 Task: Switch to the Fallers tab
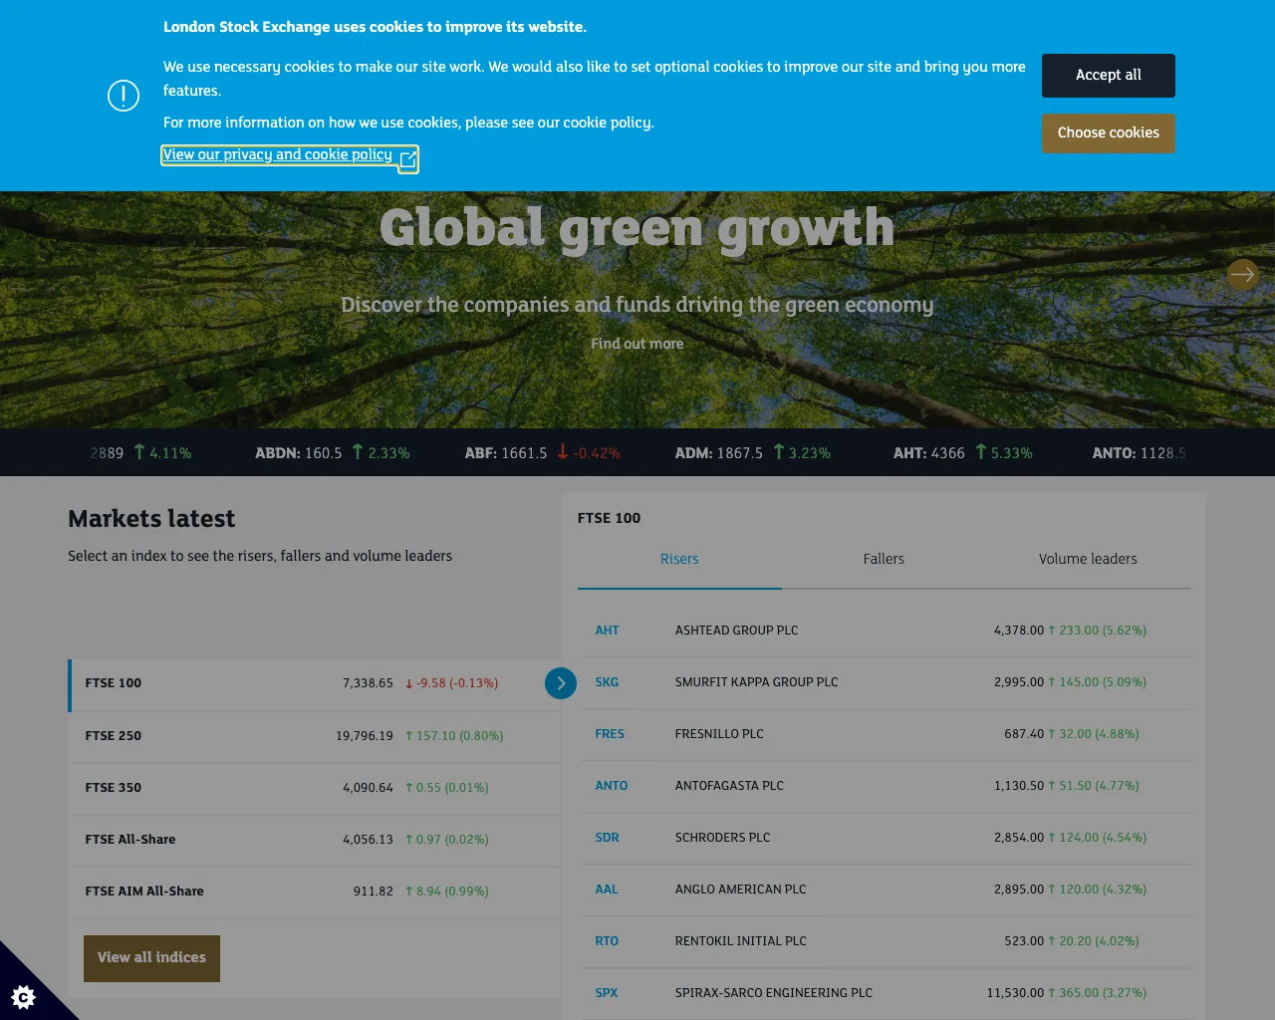[x=884, y=560]
